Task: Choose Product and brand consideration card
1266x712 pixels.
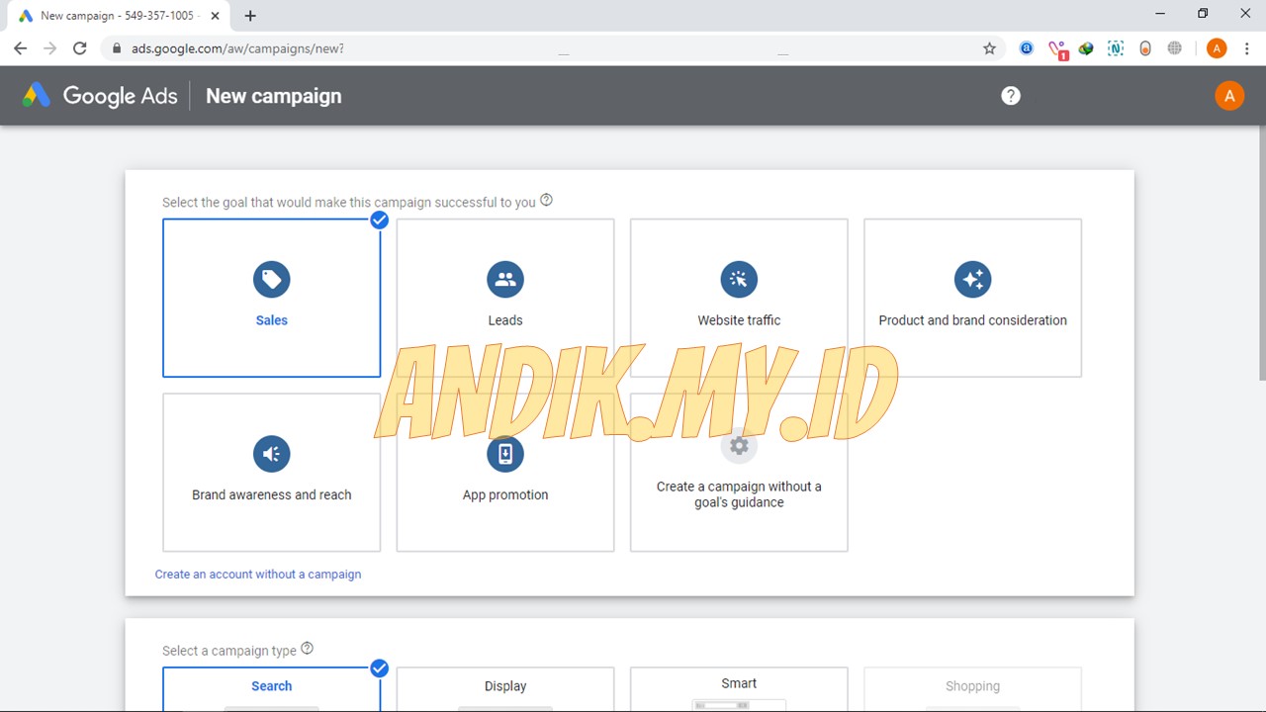Action: point(972,298)
